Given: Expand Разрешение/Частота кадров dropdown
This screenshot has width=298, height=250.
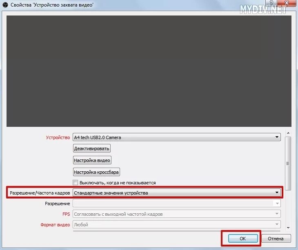Looking at the screenshot, I should 177,193.
